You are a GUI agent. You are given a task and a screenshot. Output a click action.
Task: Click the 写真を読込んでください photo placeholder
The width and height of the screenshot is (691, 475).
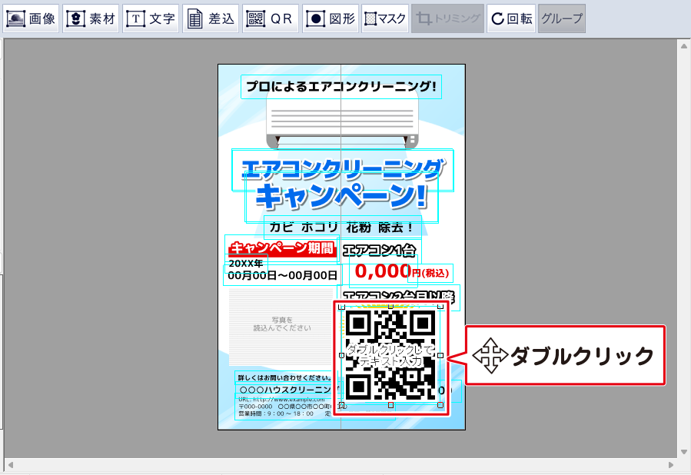(x=281, y=327)
